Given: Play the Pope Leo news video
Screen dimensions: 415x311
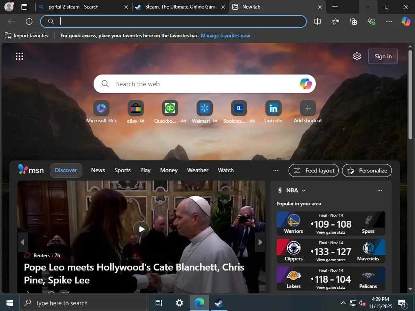Looking at the screenshot, I should (141, 229).
